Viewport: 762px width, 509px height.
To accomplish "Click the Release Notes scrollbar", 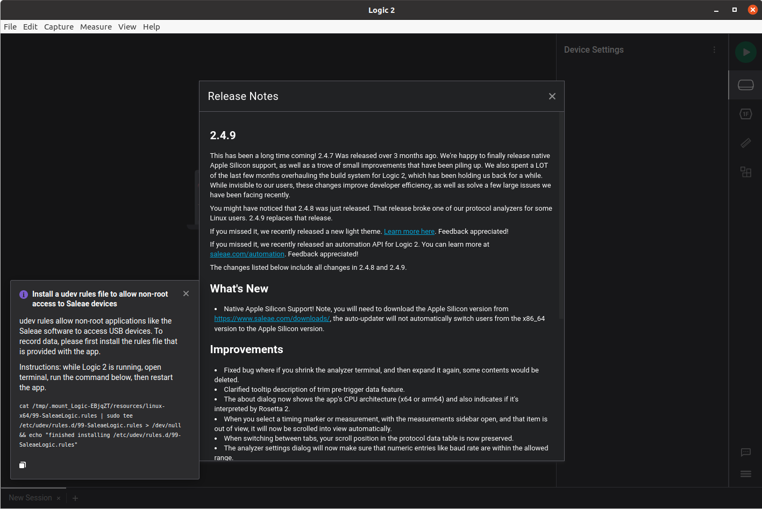I will click(x=561, y=216).
